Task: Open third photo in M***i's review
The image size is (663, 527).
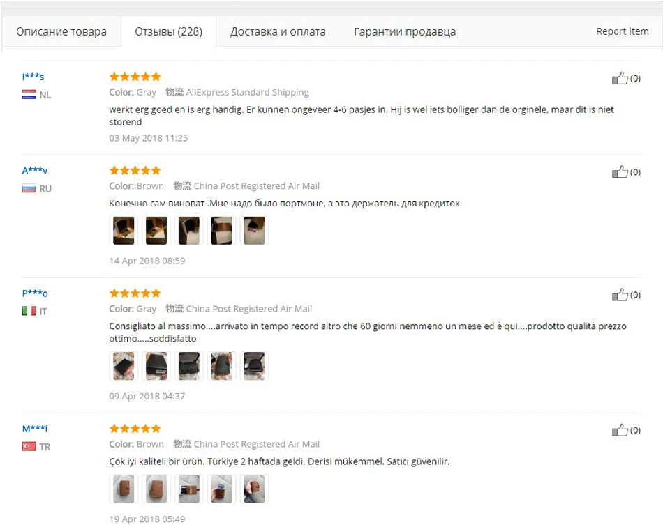Action: pos(189,489)
